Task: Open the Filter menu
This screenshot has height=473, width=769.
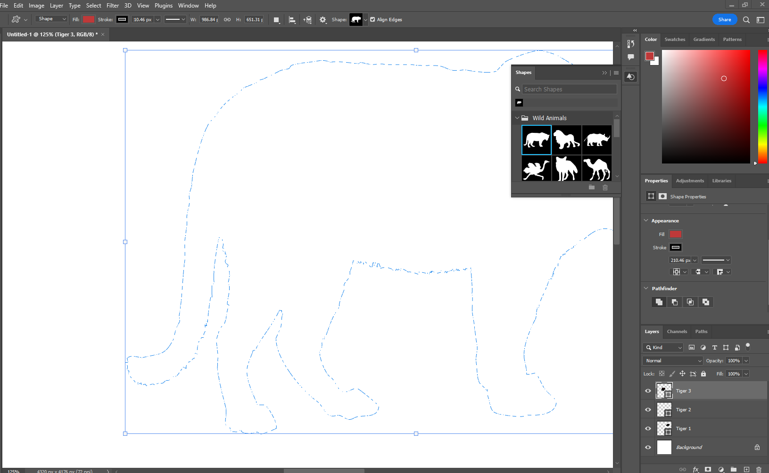Action: (112, 5)
